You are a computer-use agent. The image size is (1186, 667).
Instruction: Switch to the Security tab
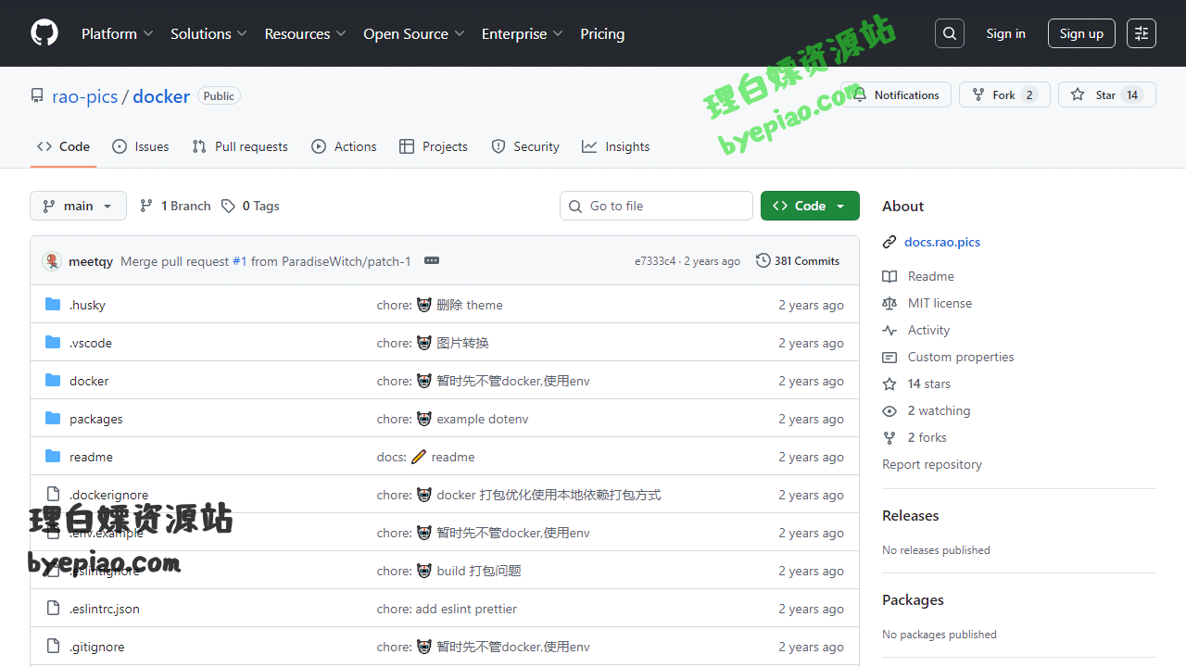click(x=525, y=146)
